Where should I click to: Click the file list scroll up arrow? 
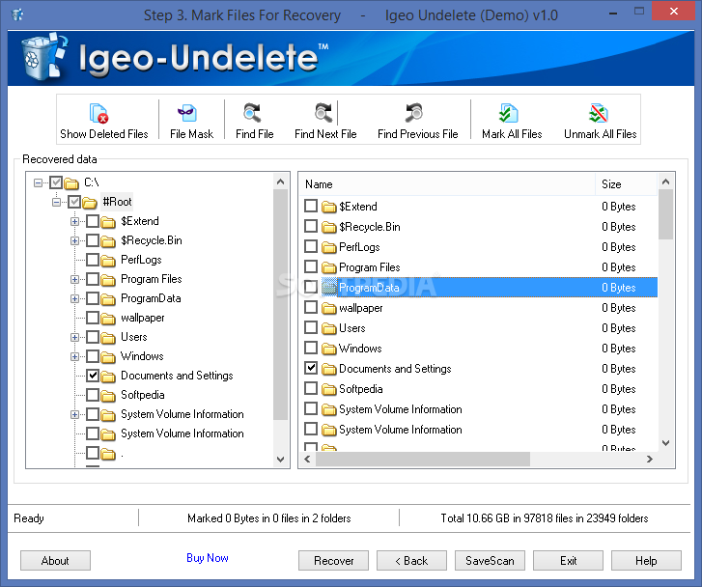click(665, 182)
